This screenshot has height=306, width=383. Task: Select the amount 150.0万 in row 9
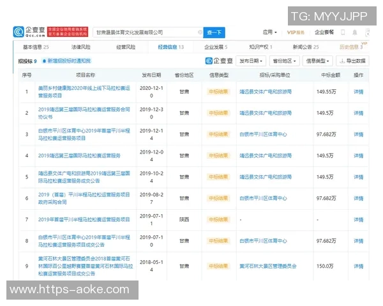point(325,266)
